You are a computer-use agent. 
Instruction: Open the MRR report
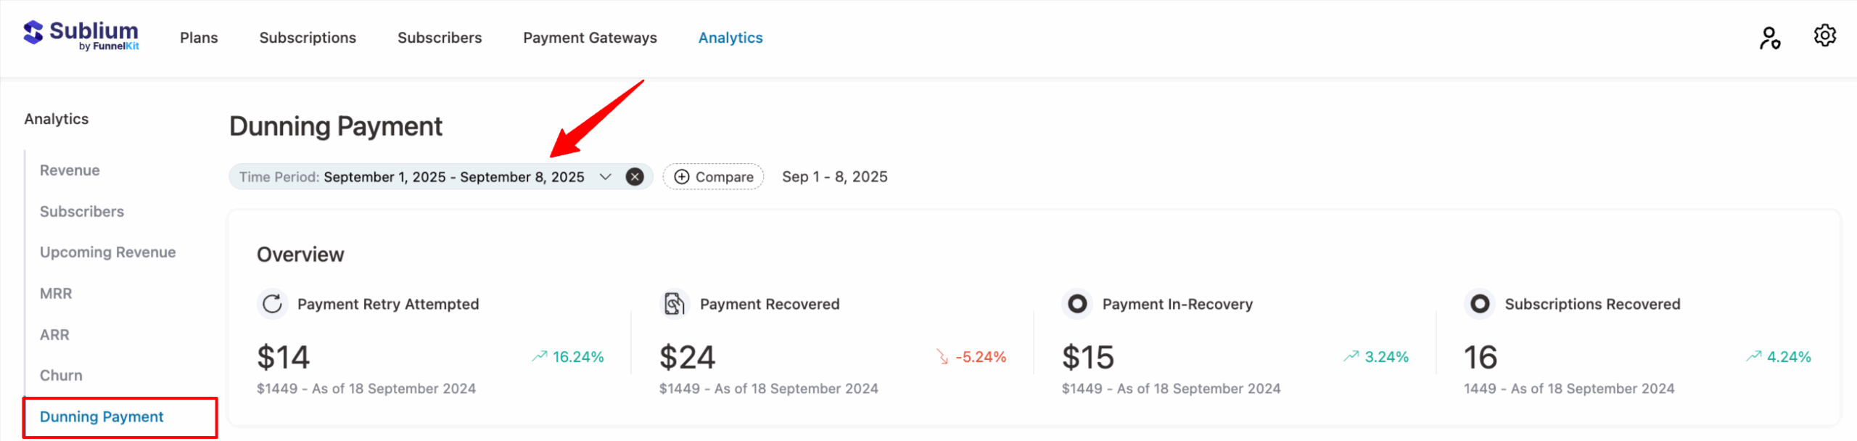click(x=55, y=293)
